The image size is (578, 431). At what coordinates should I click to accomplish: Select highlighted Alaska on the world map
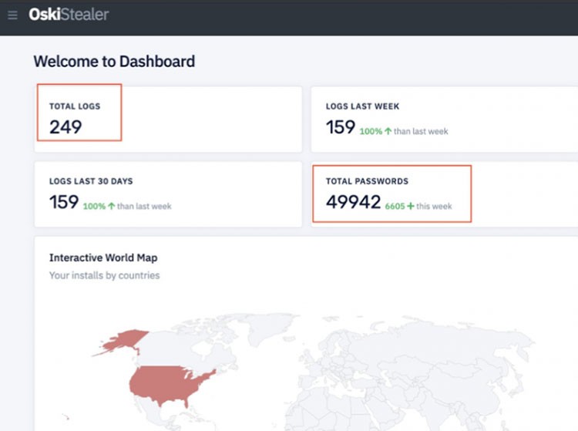click(x=122, y=341)
